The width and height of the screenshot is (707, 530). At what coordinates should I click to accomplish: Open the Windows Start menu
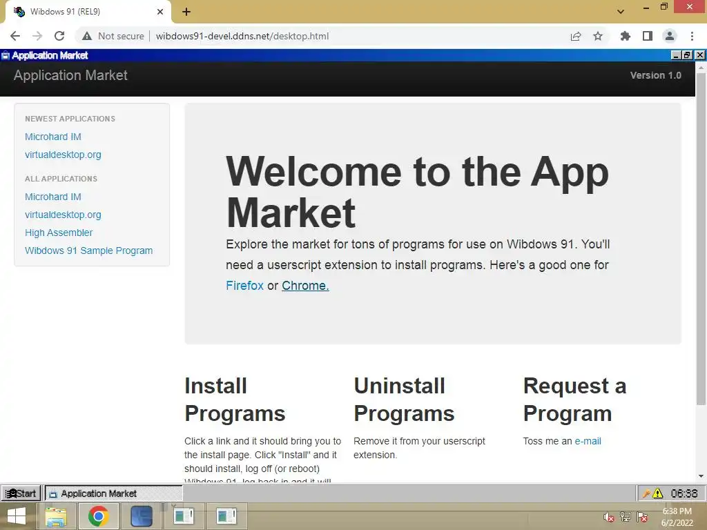pyautogui.click(x=17, y=516)
